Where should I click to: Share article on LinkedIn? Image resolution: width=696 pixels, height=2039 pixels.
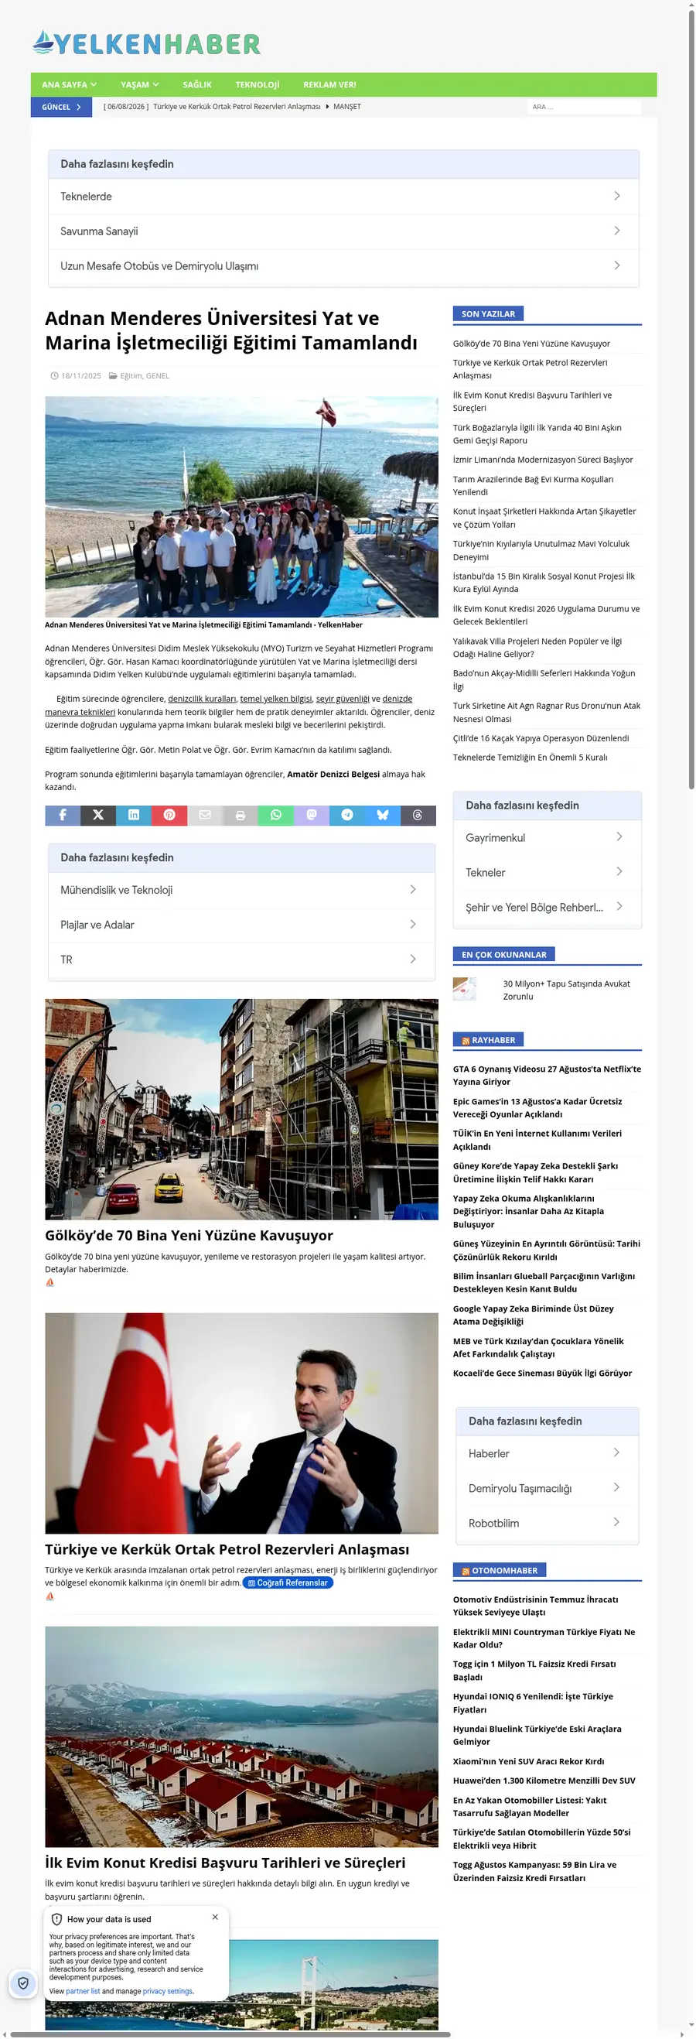[134, 815]
